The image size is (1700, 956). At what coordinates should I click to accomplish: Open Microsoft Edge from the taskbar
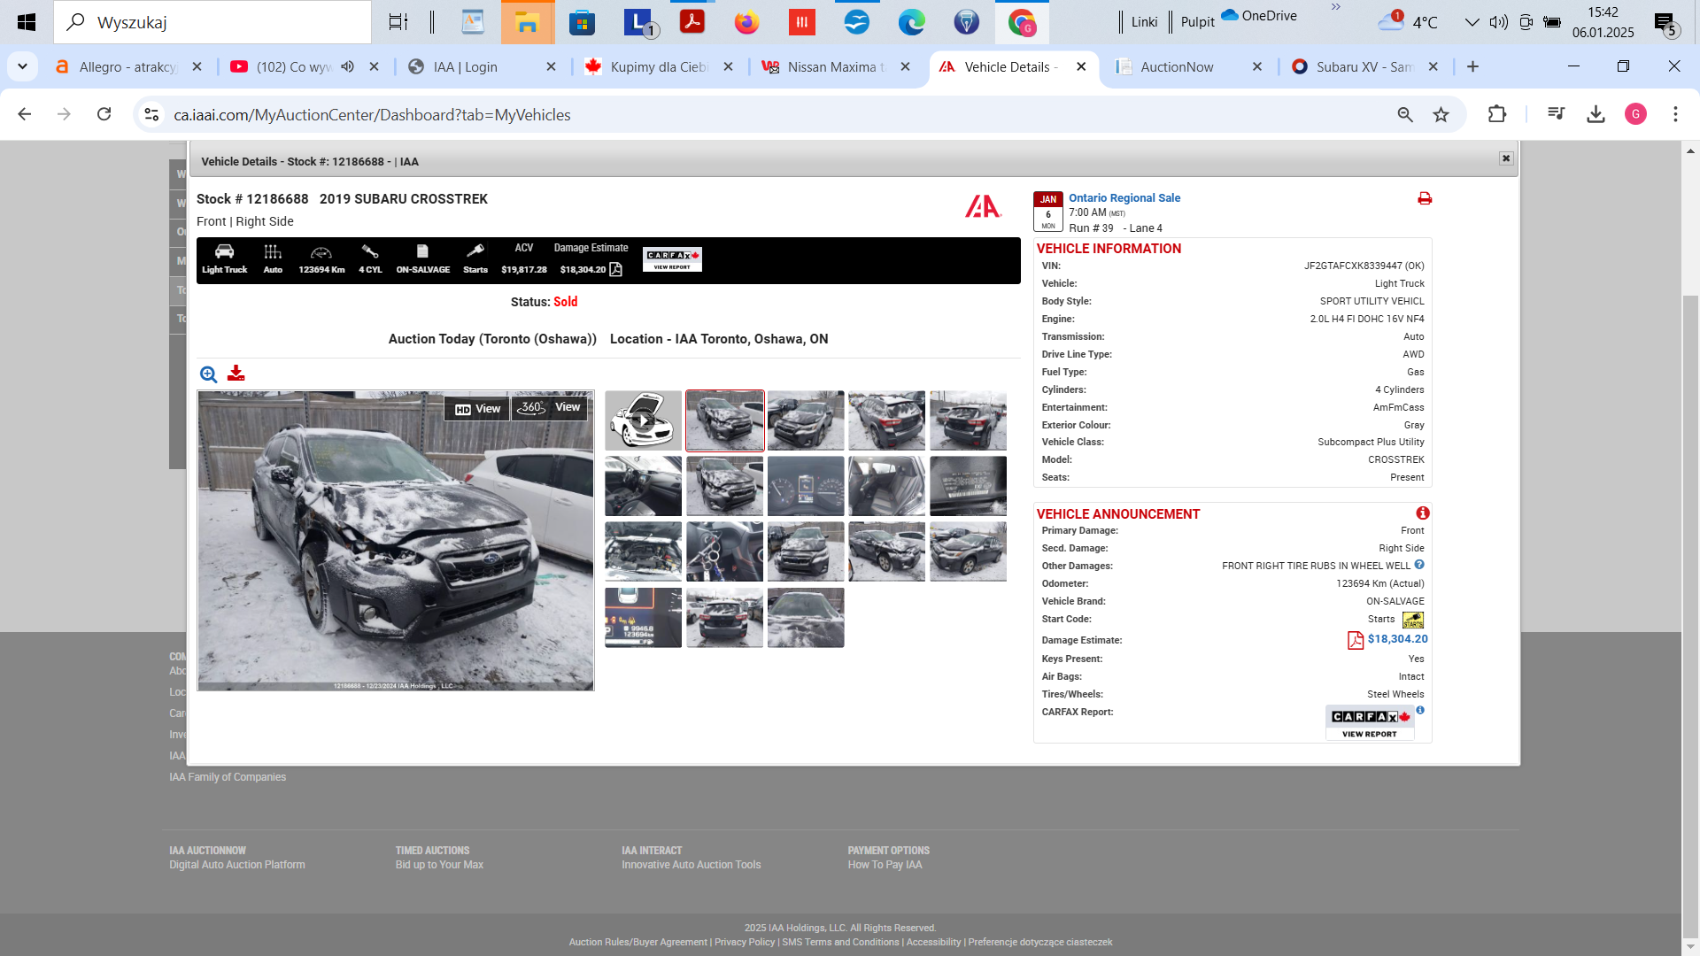[x=911, y=22]
